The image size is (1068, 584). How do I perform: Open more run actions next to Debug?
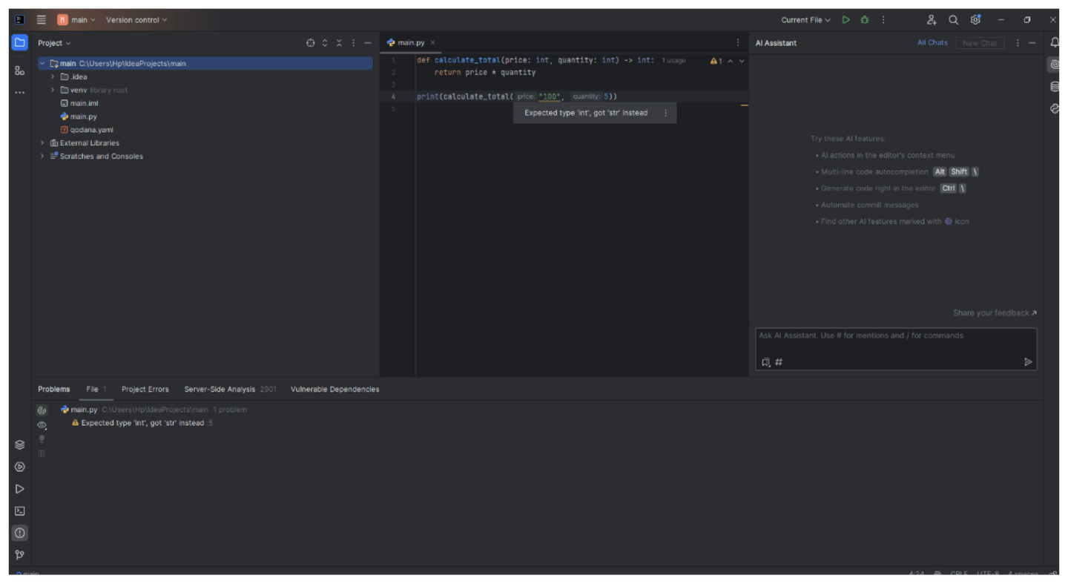[x=883, y=20]
